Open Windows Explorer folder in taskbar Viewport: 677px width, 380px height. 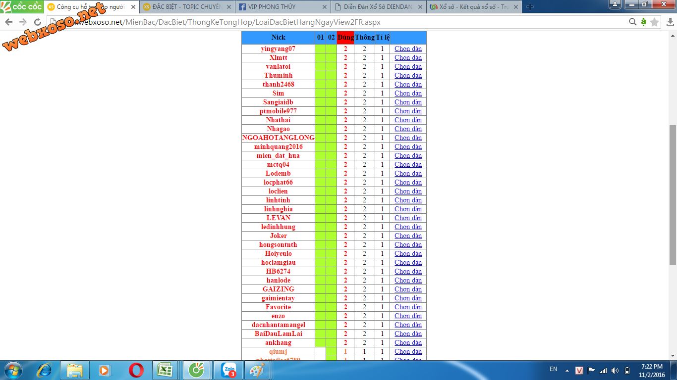pos(75,370)
